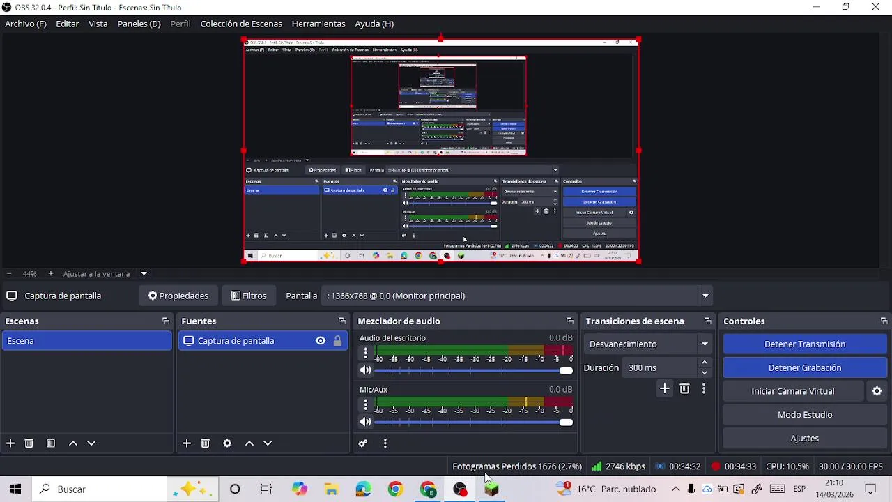This screenshot has width=892, height=502.
Task: Open Herramientas menu
Action: point(318,24)
